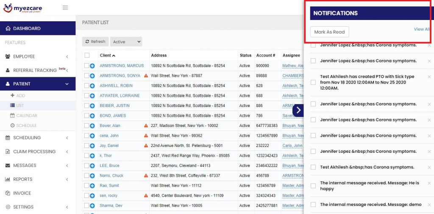Click the Account # column header
Viewport: 434px width, 214px height.
[265, 56]
